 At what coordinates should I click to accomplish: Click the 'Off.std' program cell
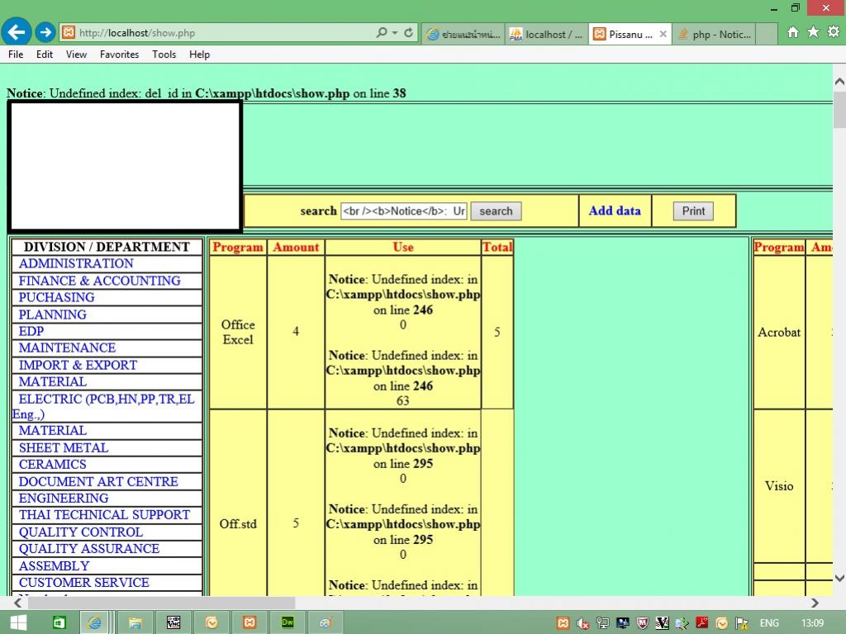click(238, 524)
